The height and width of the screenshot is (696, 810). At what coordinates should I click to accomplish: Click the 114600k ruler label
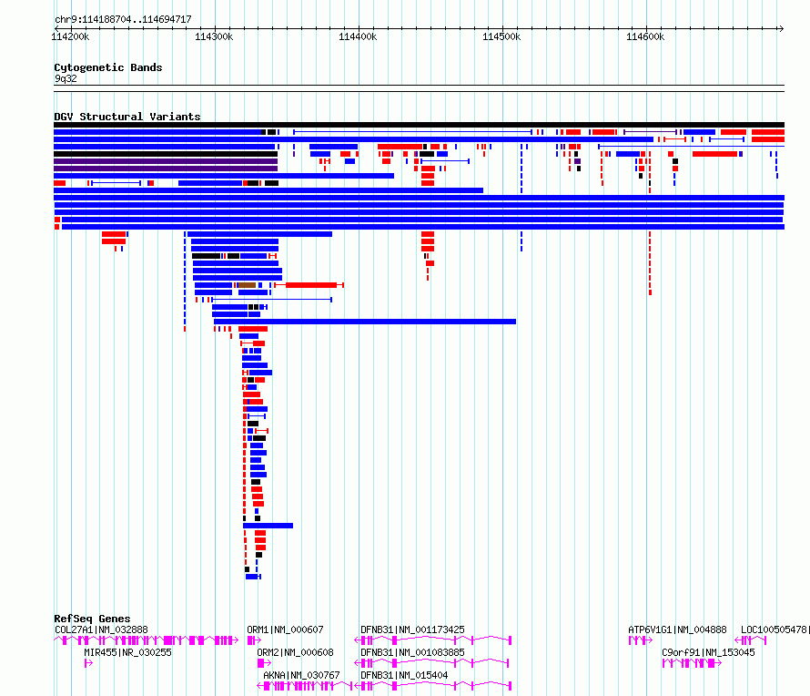click(x=645, y=36)
